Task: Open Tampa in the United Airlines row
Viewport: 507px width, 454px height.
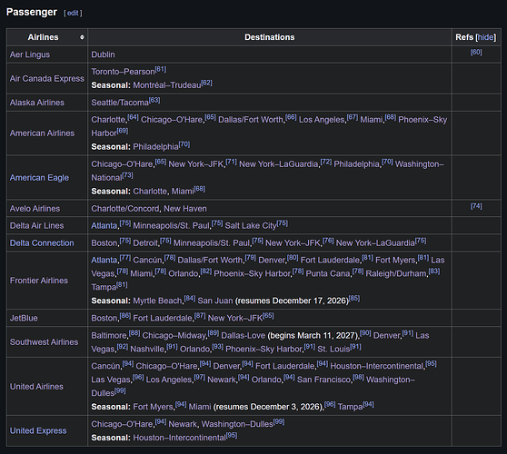Action: [350, 407]
